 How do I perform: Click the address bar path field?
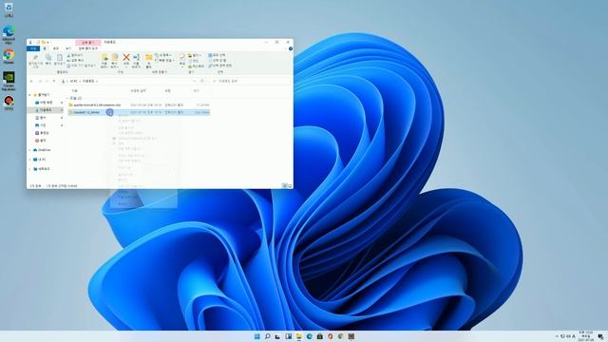129,81
